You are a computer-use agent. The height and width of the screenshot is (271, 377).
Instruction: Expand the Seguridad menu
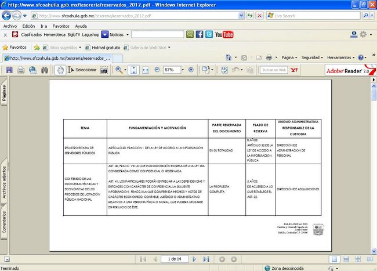pos(314,57)
